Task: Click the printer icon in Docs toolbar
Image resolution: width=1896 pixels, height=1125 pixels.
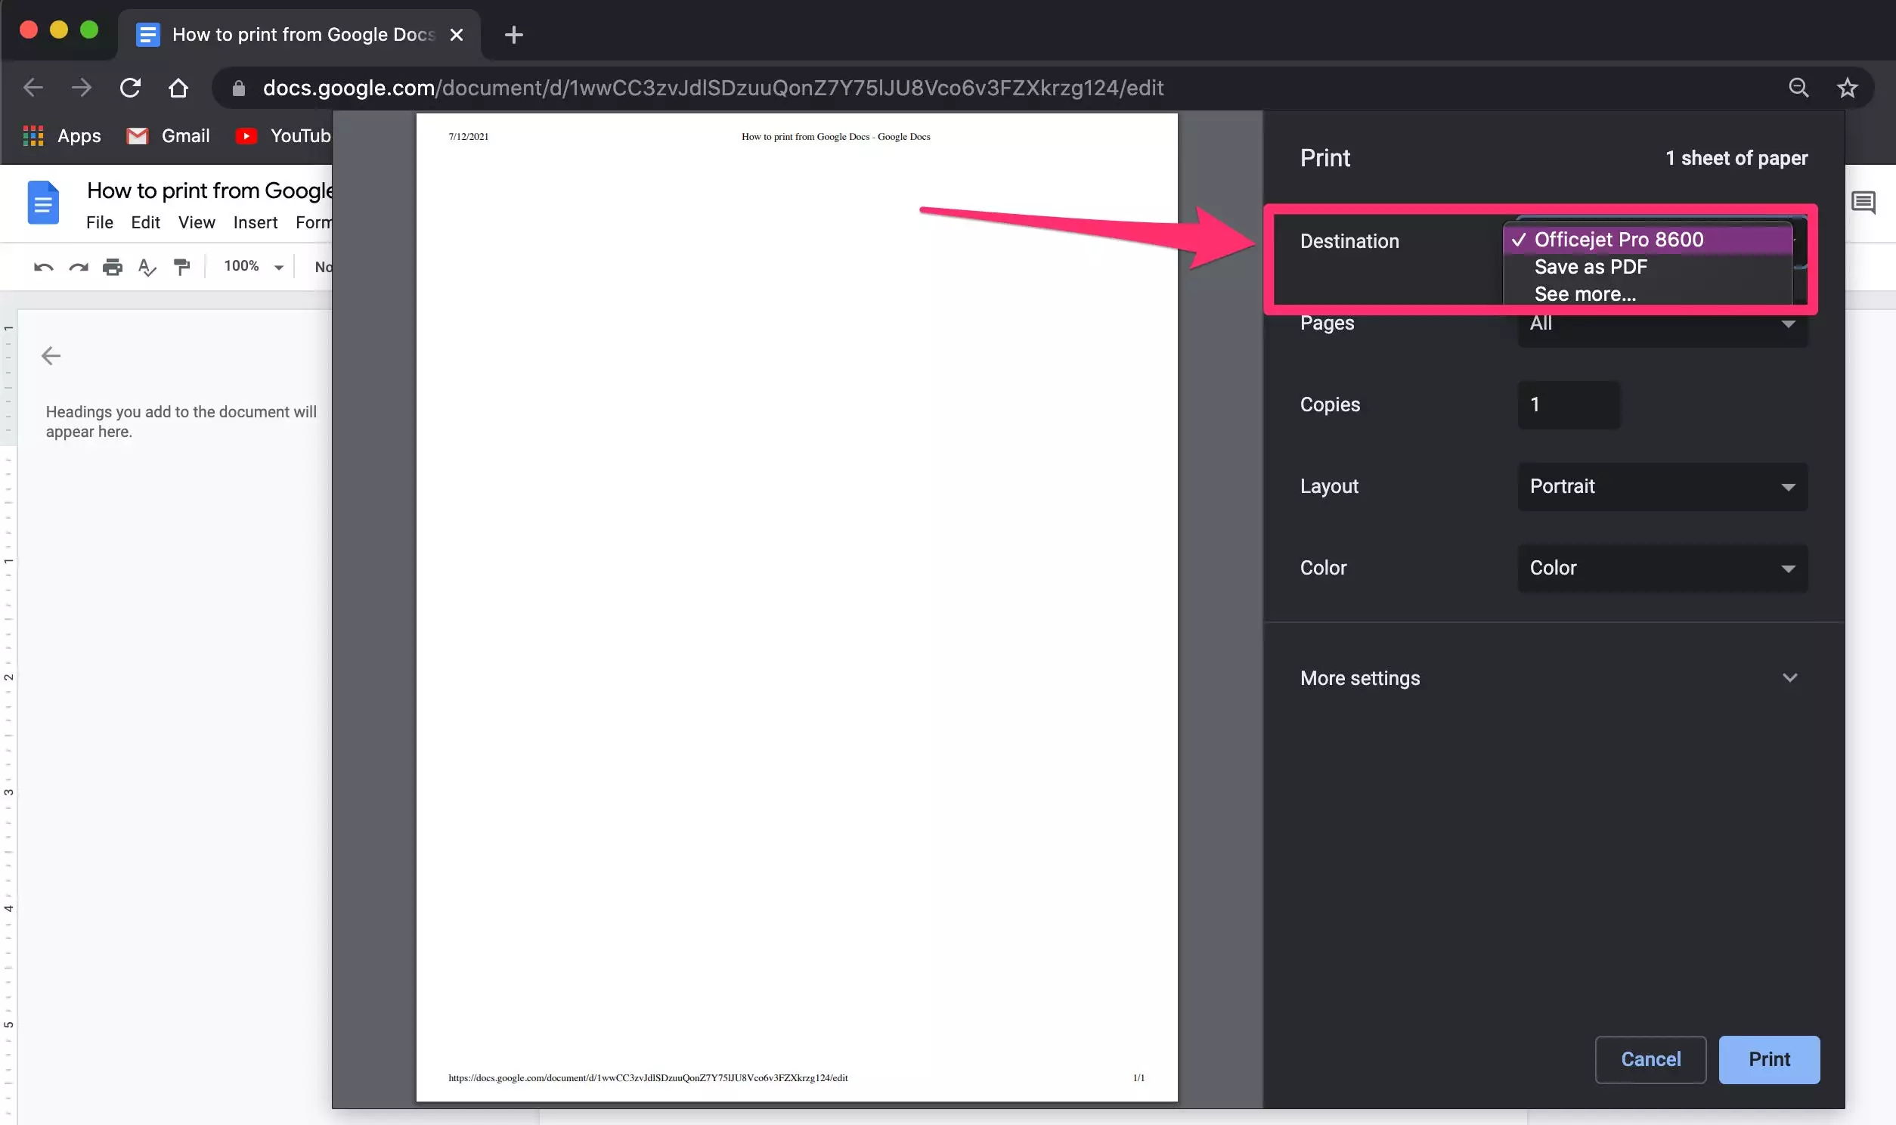Action: 112,267
